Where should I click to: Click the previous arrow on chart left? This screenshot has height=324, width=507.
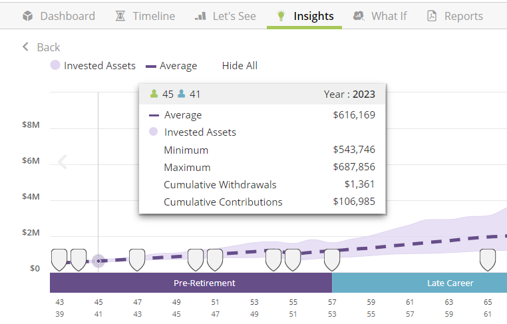click(63, 162)
